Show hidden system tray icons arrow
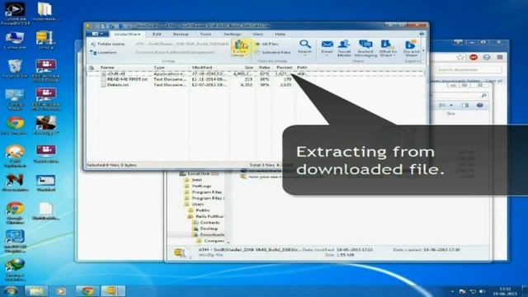528x297 pixels. coord(452,291)
